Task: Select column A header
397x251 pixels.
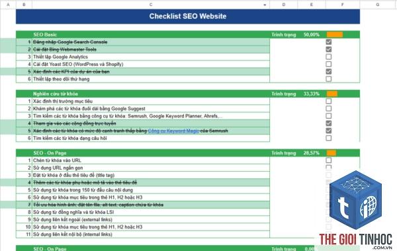Action: coord(8,5)
